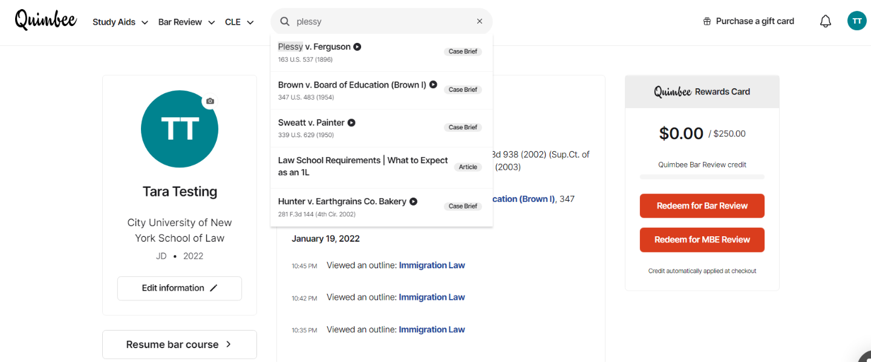
Task: Click the Quimbee Bar Review credit label
Action: coord(702,164)
